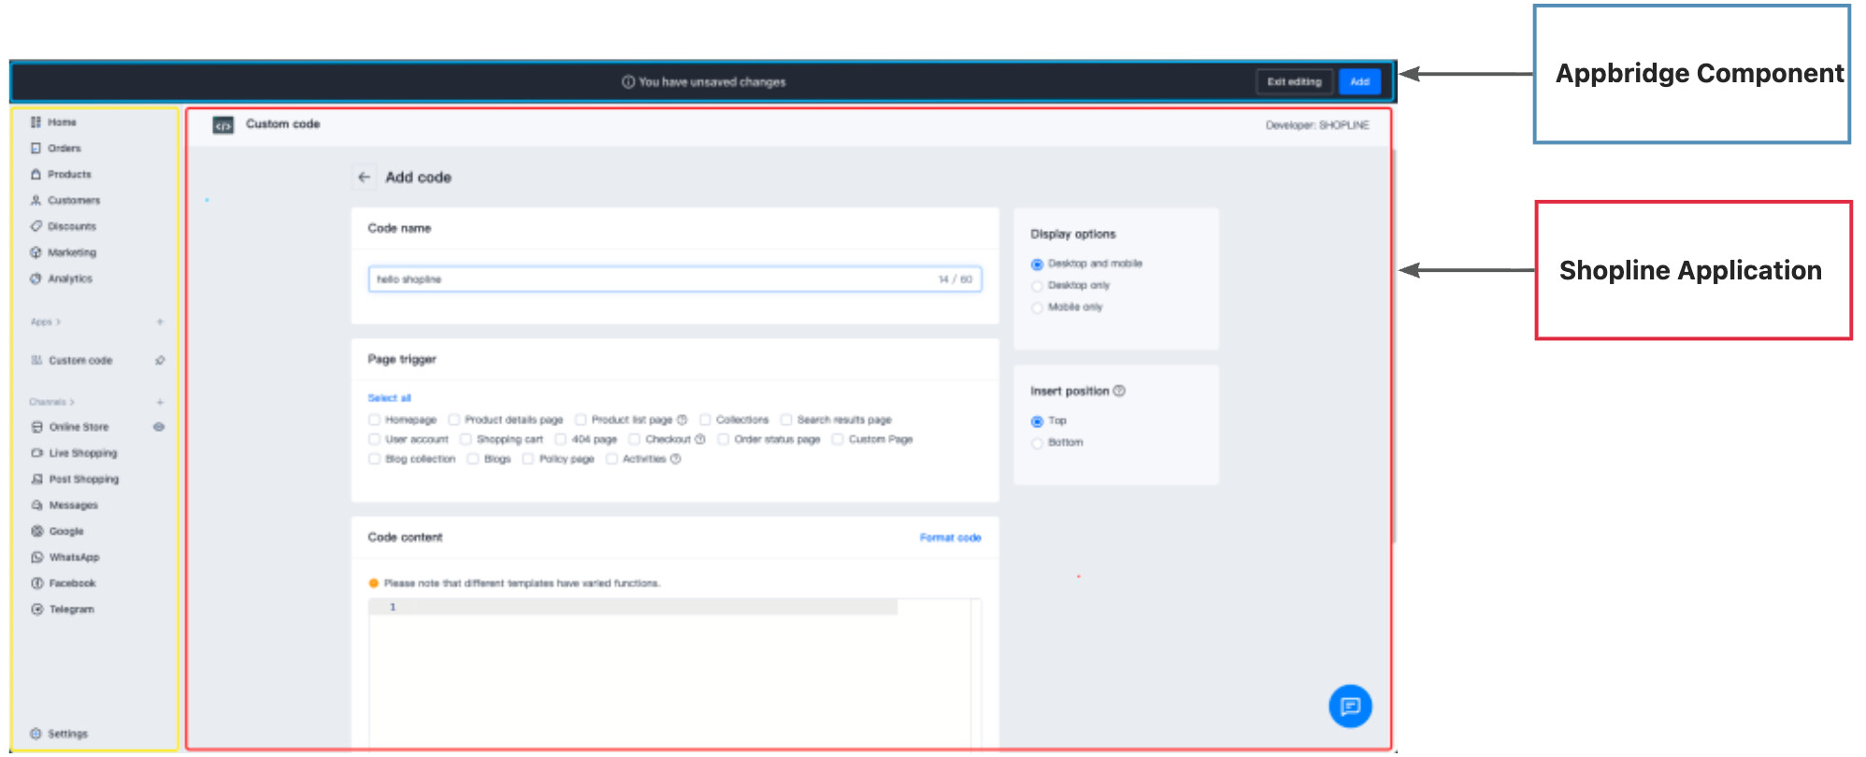Viewport: 1866px width, 757px height.
Task: Click the blue Add button
Action: tap(1359, 82)
